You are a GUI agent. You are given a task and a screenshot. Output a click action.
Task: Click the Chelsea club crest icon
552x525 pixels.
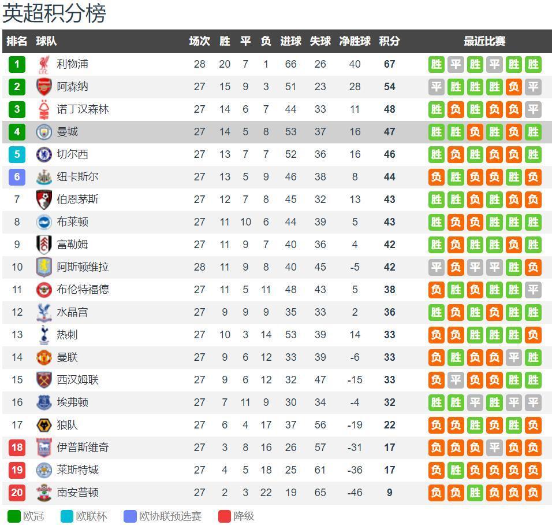coord(44,154)
